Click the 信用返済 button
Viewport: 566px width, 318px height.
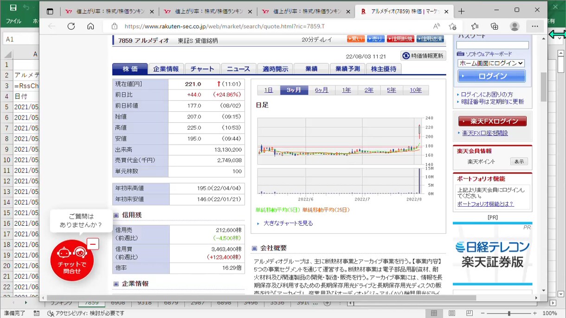(430, 39)
